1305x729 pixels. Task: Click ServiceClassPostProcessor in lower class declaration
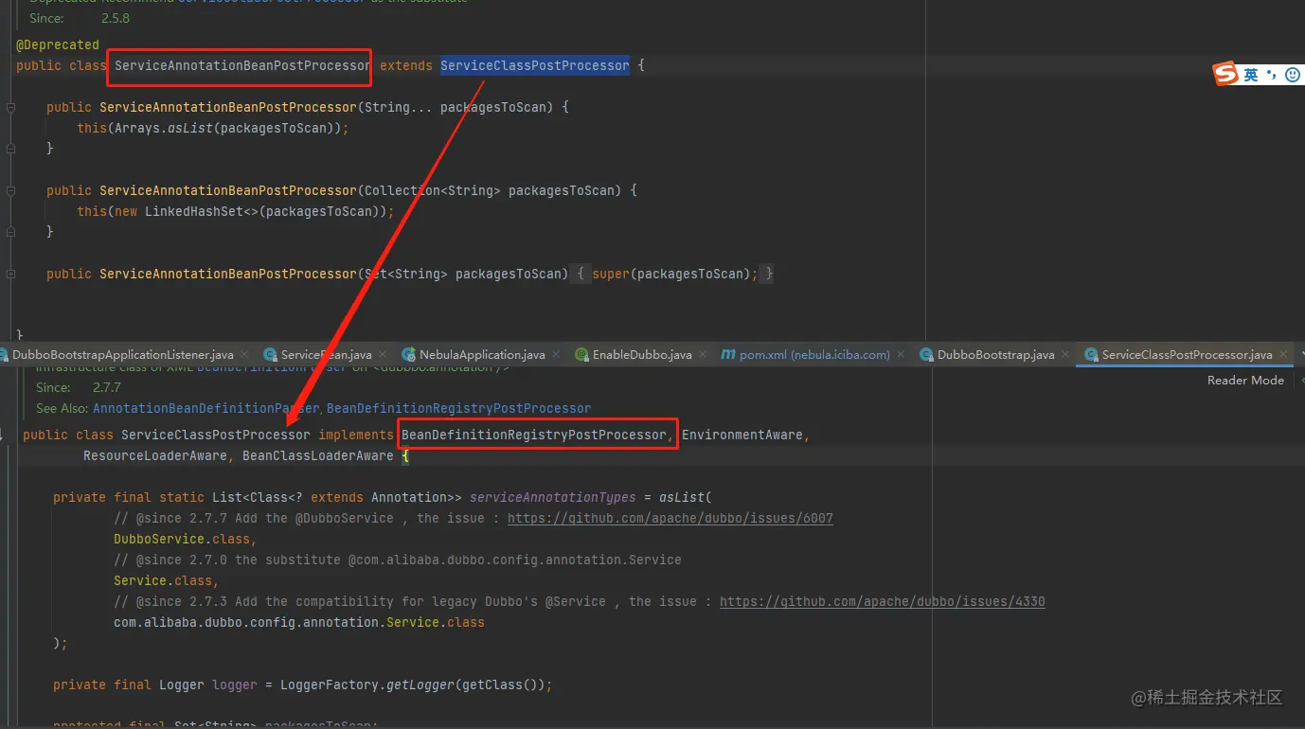click(216, 436)
